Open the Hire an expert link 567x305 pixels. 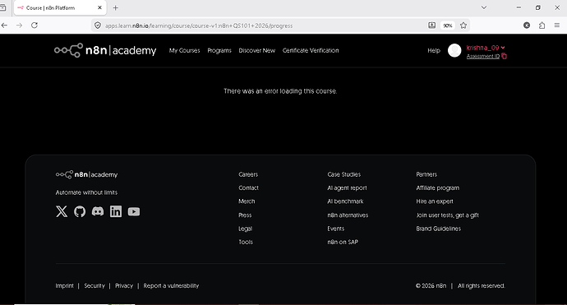[435, 201]
